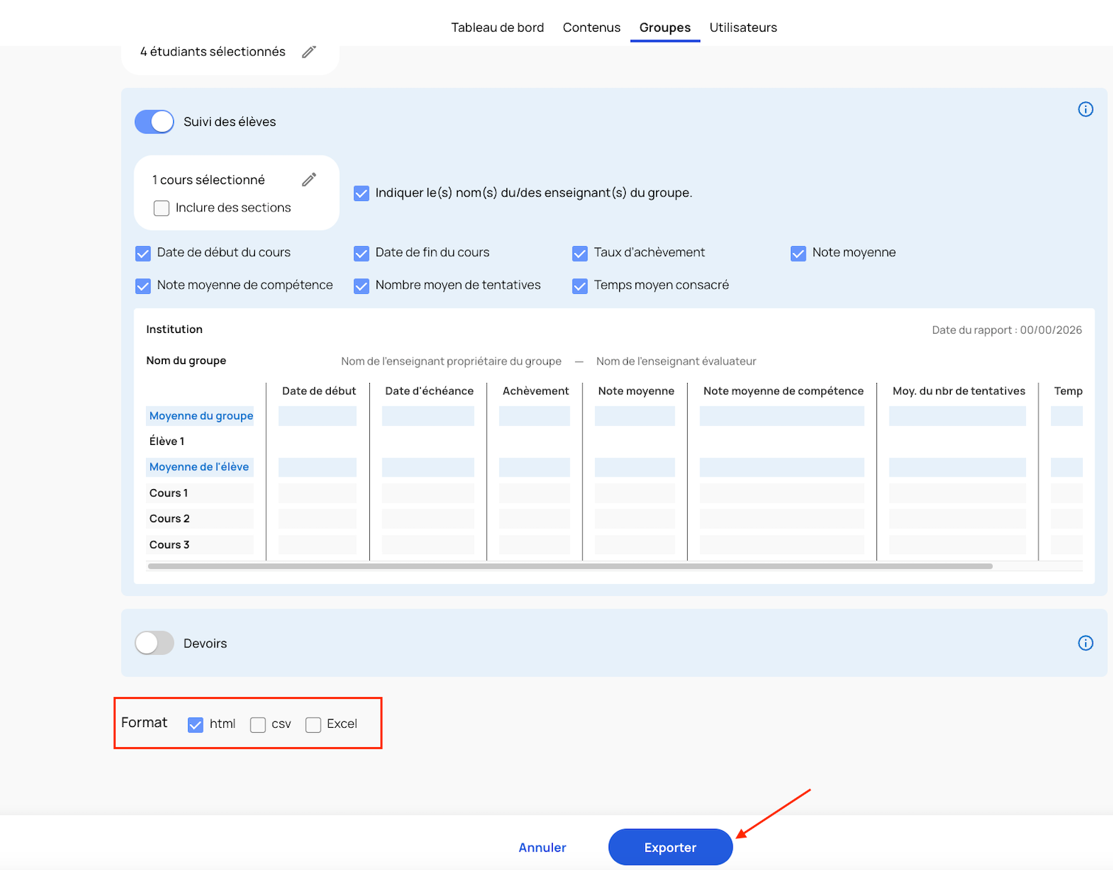
Task: Uncheck Taux d'achèvement option
Action: [x=580, y=253]
